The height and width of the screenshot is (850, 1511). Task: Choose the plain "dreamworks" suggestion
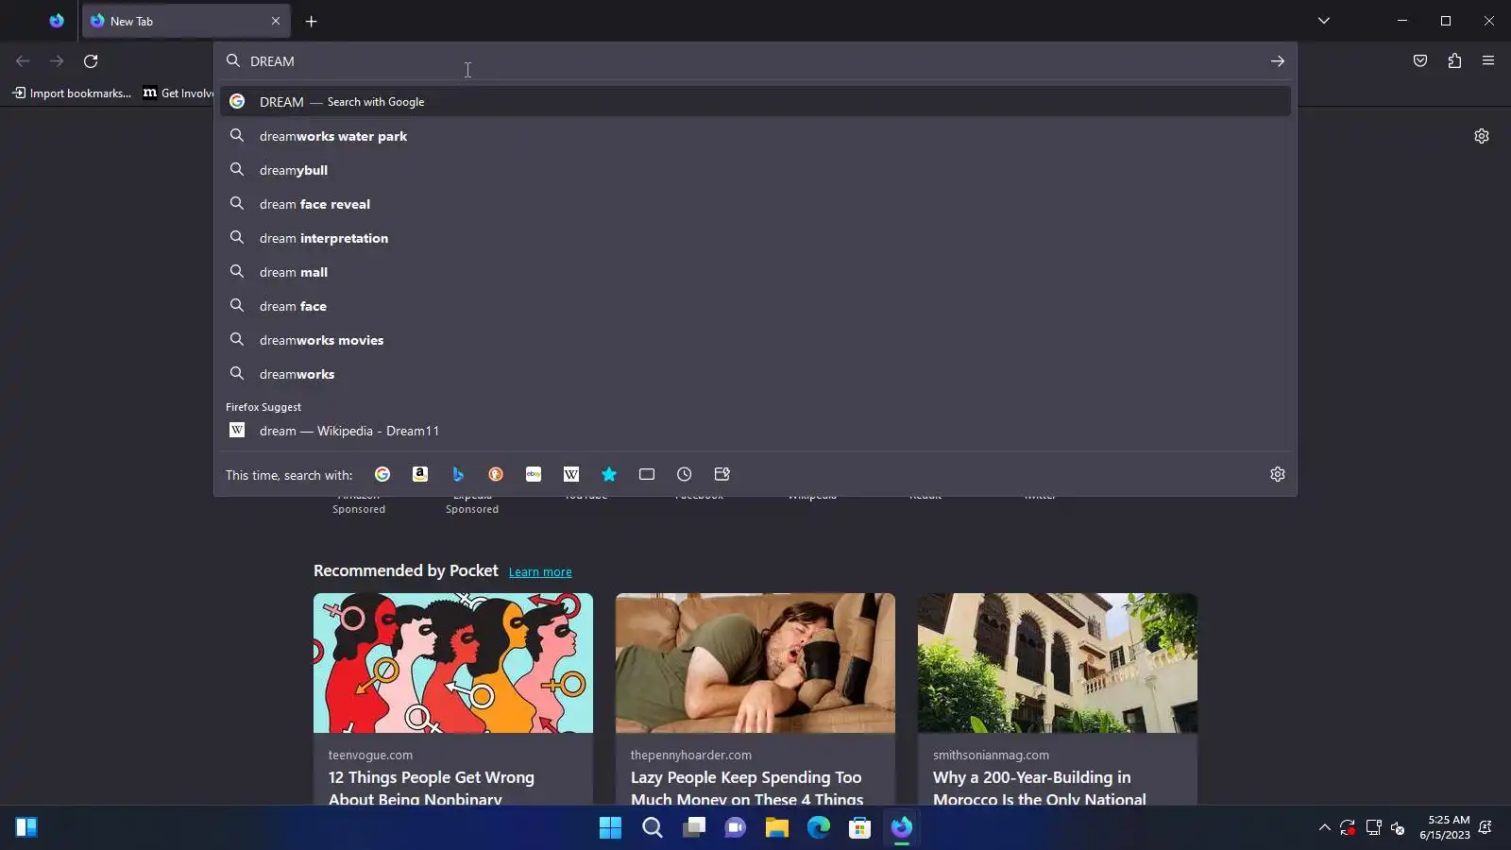(755, 374)
